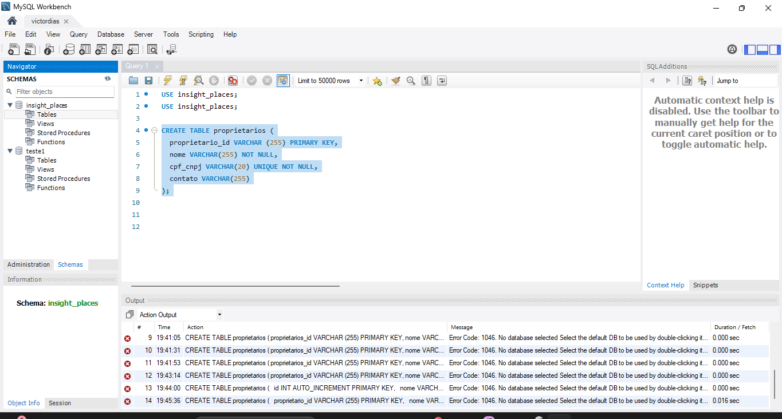Viewport: 782px width, 419px height.
Task: Create a new table from toolbar
Action: point(85,50)
